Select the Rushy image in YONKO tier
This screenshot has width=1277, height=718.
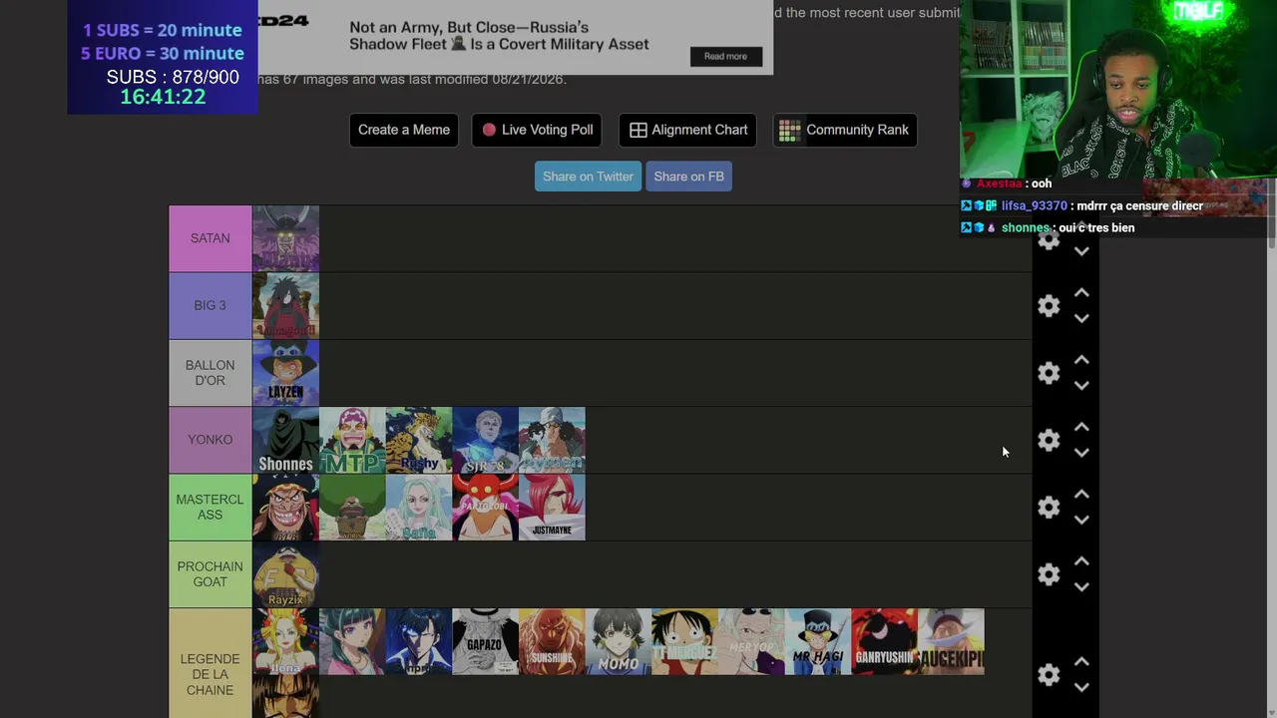click(419, 440)
